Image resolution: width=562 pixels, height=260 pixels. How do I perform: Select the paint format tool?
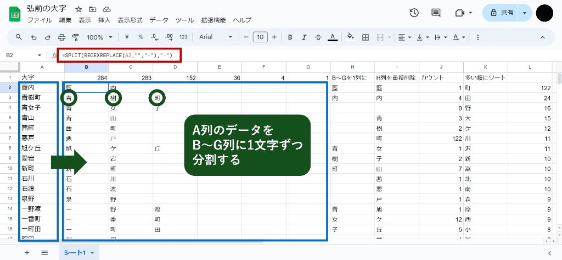(76, 37)
